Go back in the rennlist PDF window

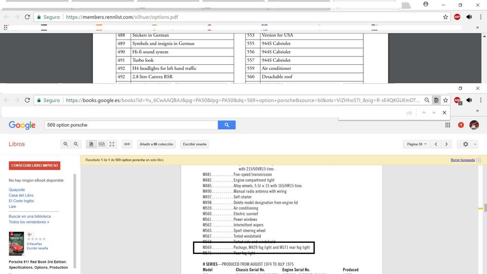pos(7,17)
